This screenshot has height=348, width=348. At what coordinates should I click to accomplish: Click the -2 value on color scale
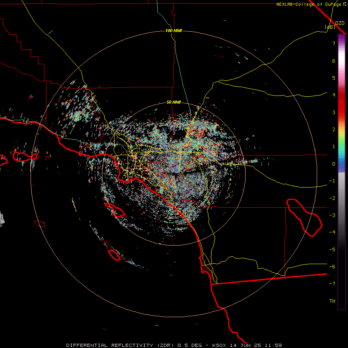332,198
